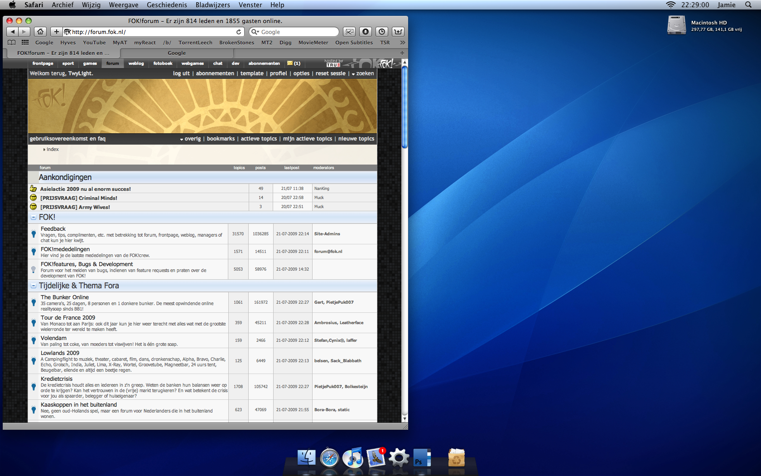Viewport: 761px width, 476px height.
Task: Click the scrollbar down arrow in Safari
Action: pyautogui.click(x=405, y=419)
